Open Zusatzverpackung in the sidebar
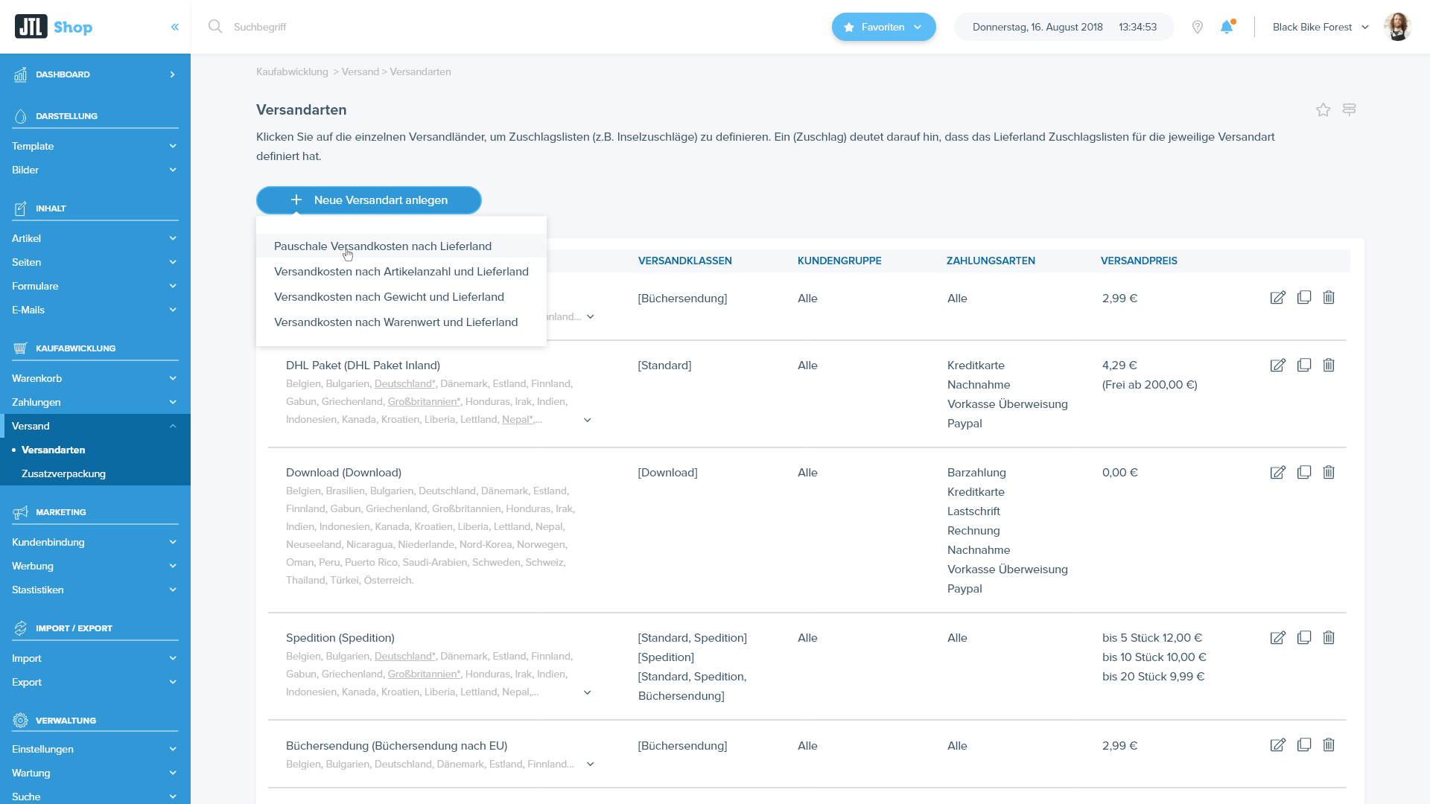The width and height of the screenshot is (1430, 804). 63,473
